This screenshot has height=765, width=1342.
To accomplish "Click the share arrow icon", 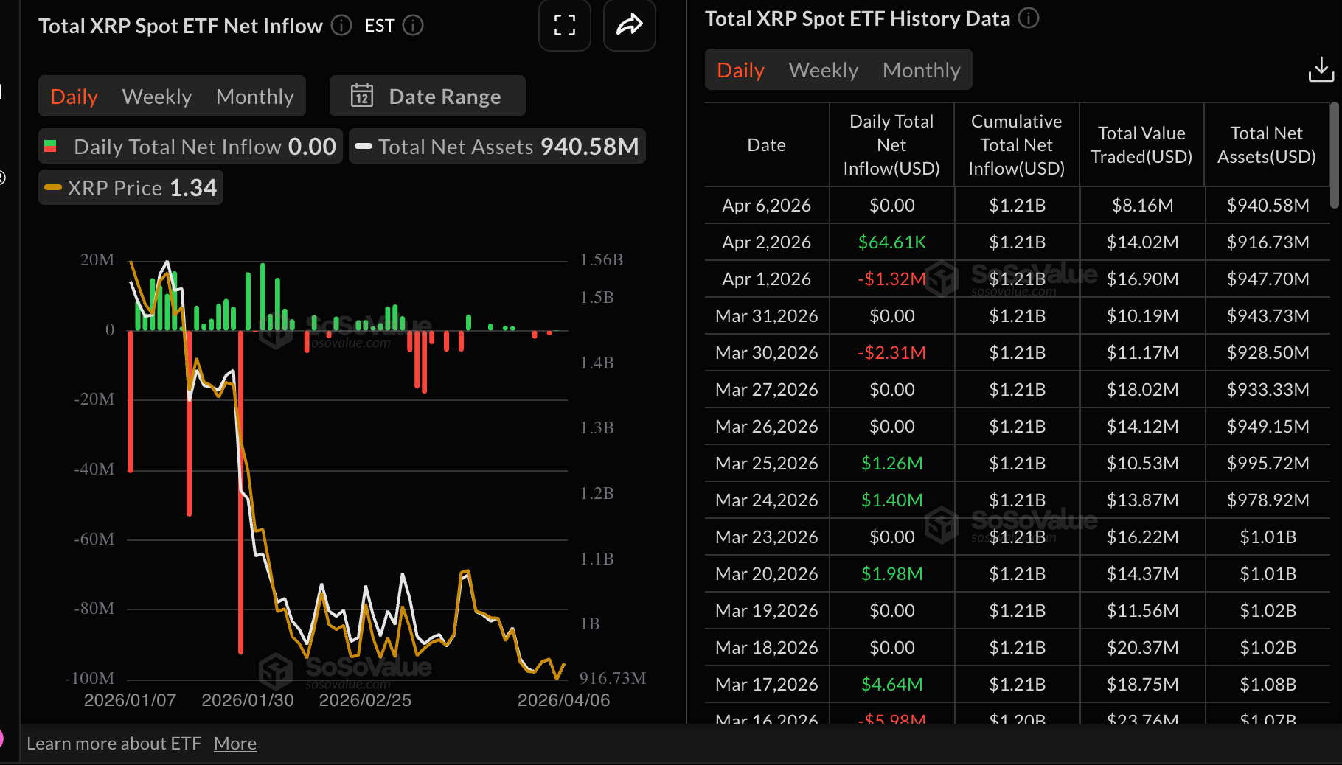I will [x=629, y=26].
